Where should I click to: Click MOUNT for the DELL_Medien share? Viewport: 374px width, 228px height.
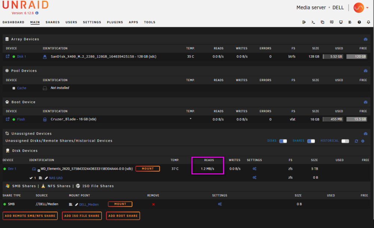point(120,204)
